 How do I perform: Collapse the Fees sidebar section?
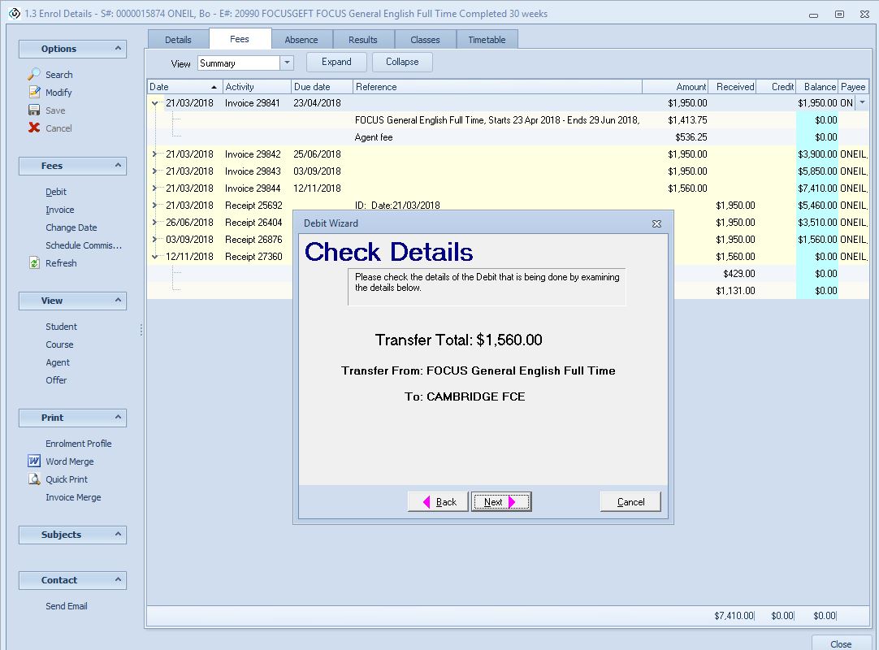[118, 166]
